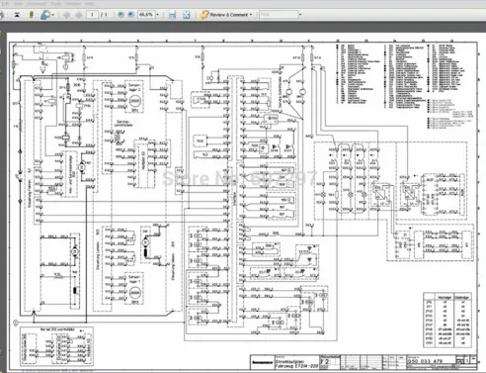Open the Help menu

90,4
